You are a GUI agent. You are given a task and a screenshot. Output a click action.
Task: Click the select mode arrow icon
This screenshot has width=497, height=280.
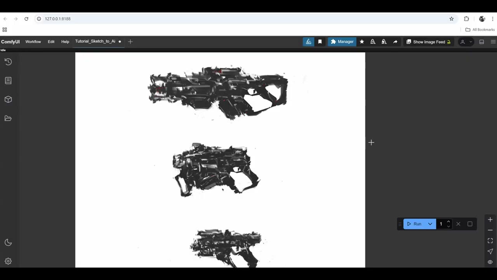tap(490, 251)
